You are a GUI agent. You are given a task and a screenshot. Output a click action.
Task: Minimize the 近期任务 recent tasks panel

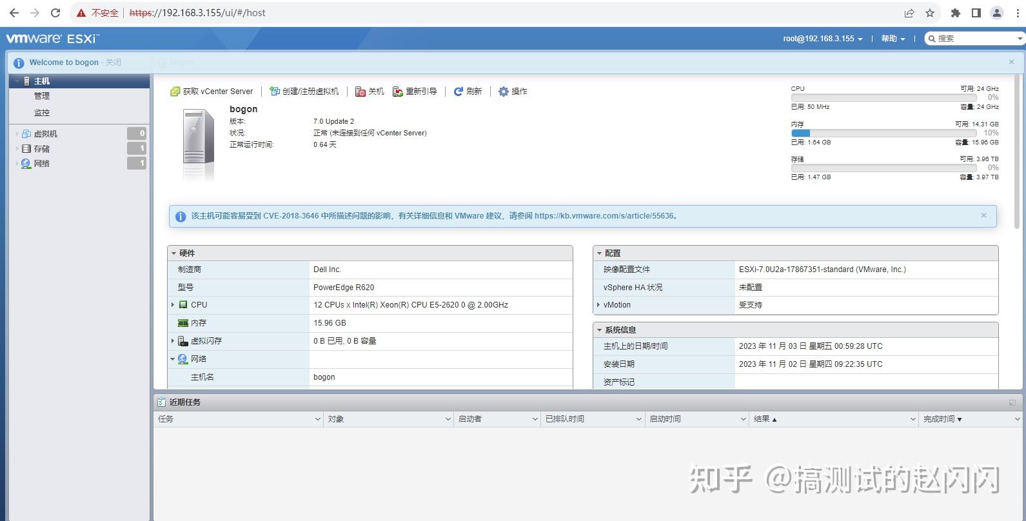(1012, 402)
